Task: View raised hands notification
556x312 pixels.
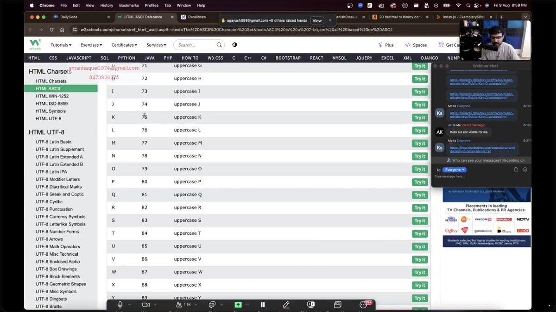Action: [317, 20]
